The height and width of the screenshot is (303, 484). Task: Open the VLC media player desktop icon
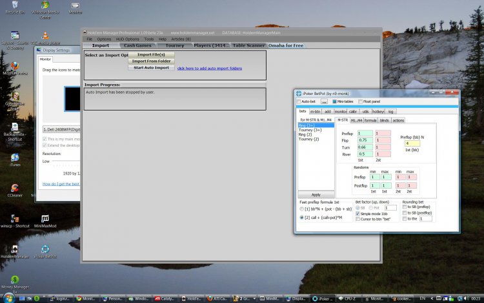[x=45, y=39]
